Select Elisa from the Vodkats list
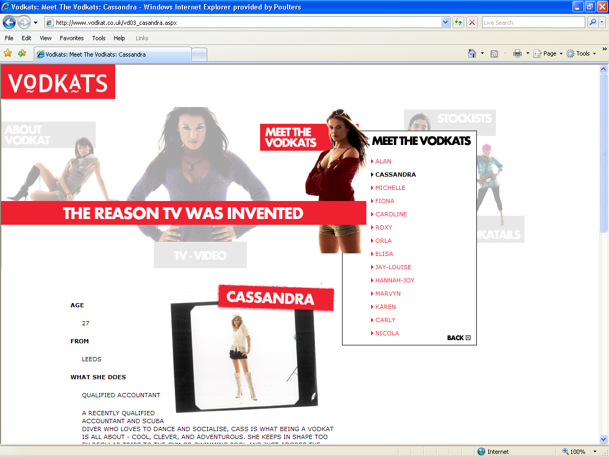 382,254
